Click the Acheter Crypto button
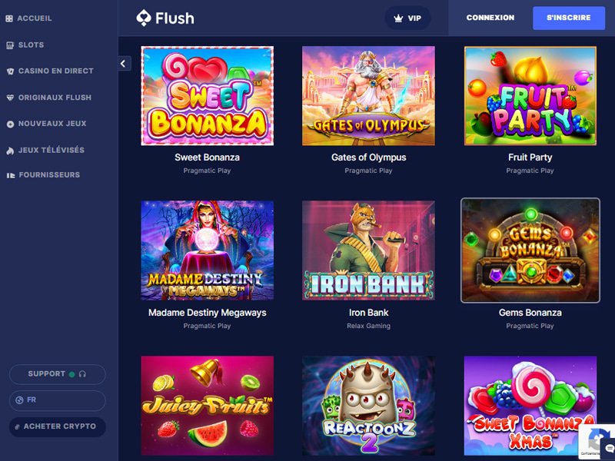Screen dimensions: 615x461 (x=57, y=426)
